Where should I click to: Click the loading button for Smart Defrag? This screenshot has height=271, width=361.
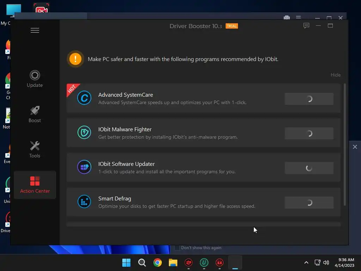click(309, 203)
